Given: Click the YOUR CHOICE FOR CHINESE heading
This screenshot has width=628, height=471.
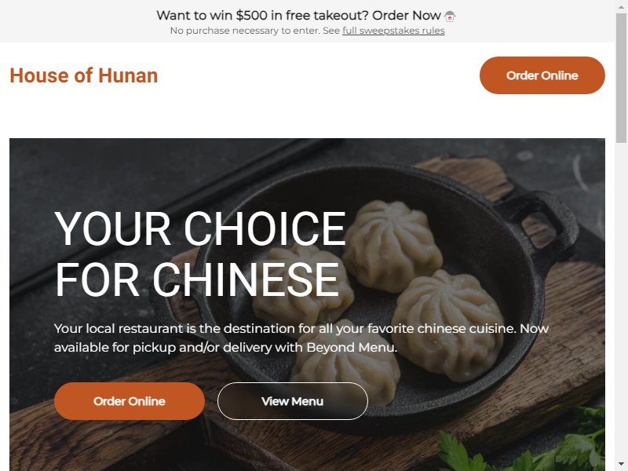Looking at the screenshot, I should [200, 254].
